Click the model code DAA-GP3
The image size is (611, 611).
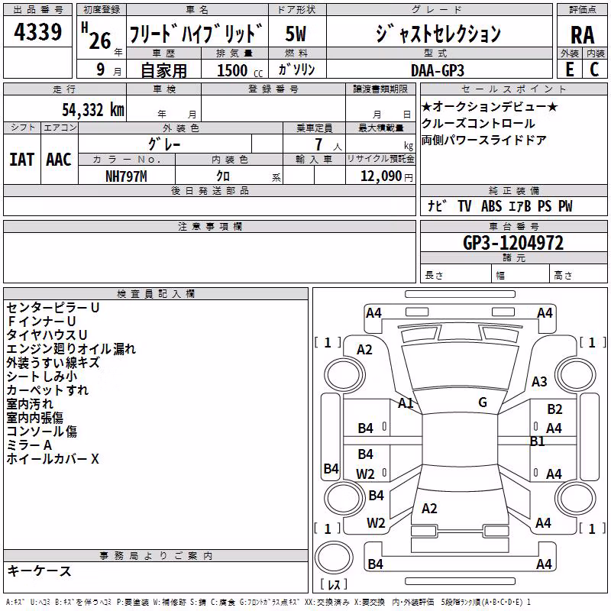(438, 70)
